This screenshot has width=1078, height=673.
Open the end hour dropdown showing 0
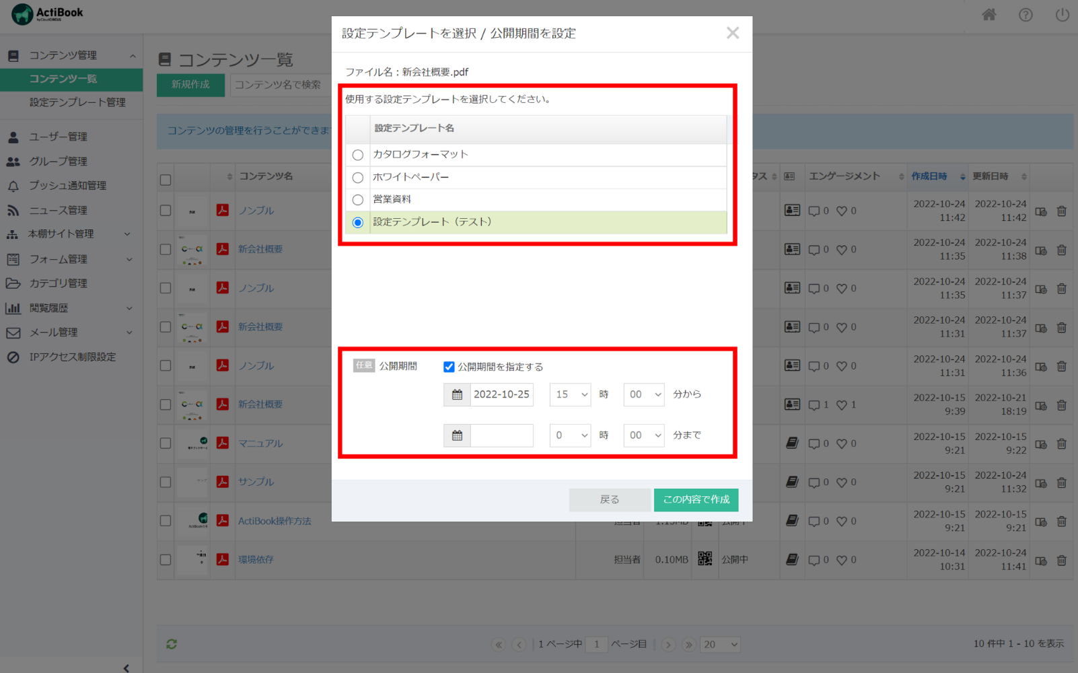pyautogui.click(x=570, y=436)
